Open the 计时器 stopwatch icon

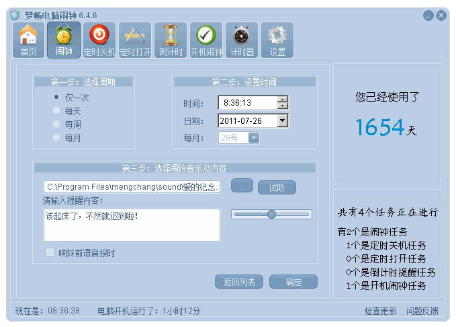pyautogui.click(x=242, y=39)
